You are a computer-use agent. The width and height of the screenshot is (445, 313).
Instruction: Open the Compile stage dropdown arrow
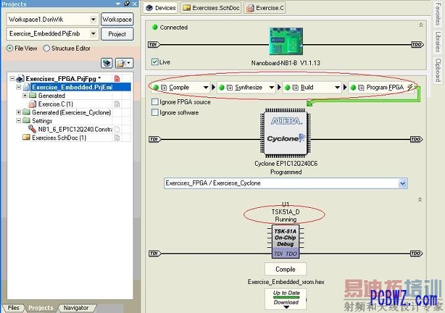pyautogui.click(x=206, y=87)
